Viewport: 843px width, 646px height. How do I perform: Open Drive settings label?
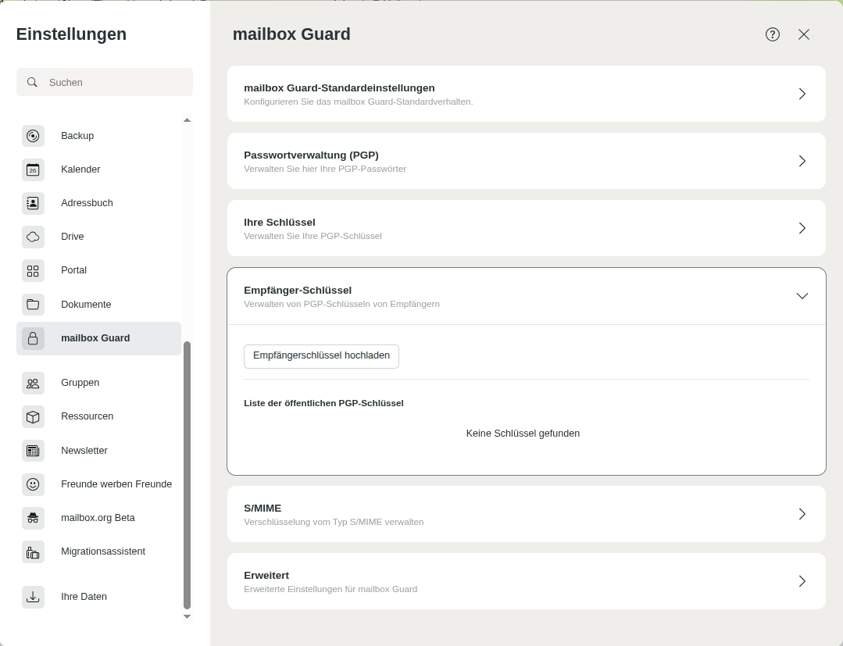coord(73,237)
